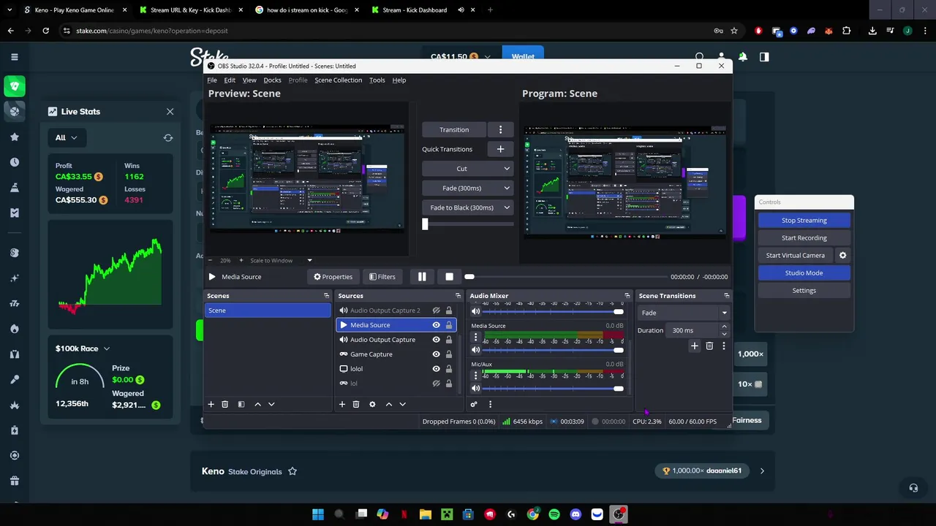Hide the Media Source eye toggle
Viewport: 936px width, 526px height.
pyautogui.click(x=437, y=325)
